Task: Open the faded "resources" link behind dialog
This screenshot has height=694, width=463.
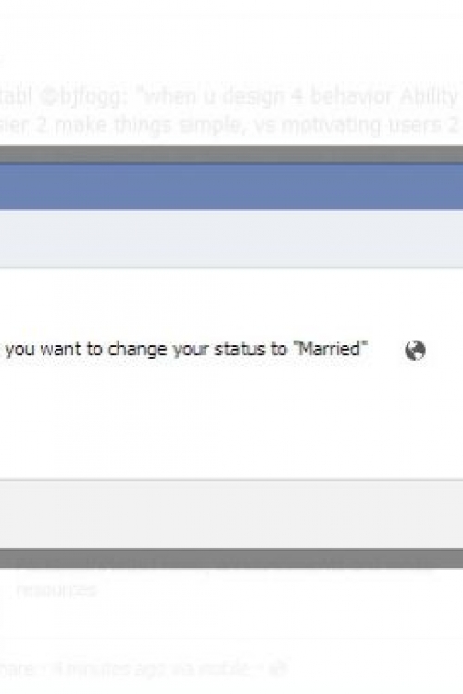Action: click(x=56, y=589)
